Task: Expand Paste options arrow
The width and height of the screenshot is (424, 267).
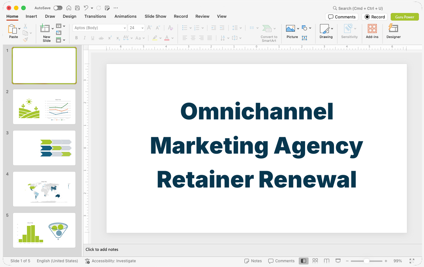Action: click(19, 29)
